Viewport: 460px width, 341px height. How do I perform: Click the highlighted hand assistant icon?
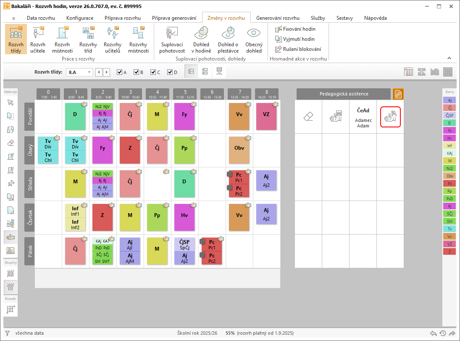click(x=390, y=116)
